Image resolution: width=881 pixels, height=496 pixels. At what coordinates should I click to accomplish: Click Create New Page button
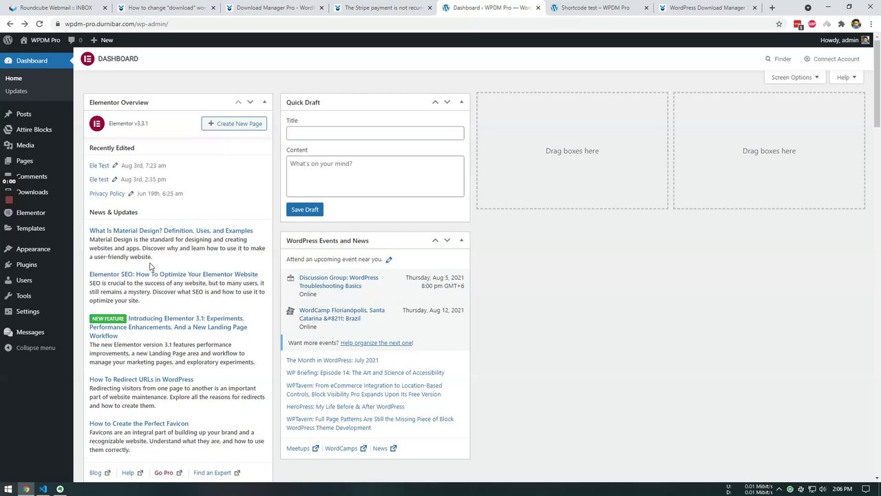pyautogui.click(x=234, y=123)
